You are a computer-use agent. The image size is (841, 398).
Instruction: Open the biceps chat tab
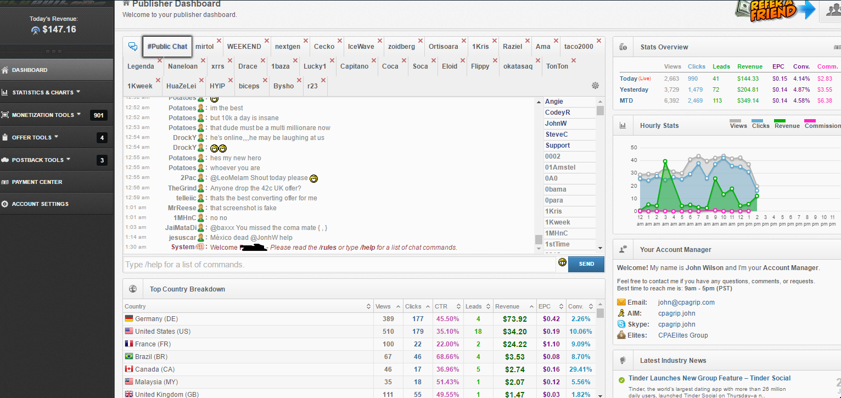[x=249, y=86]
